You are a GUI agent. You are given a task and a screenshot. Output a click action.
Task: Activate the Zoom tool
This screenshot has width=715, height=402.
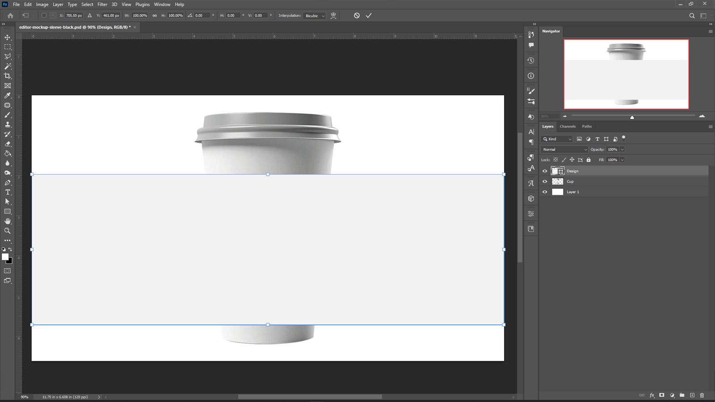pyautogui.click(x=7, y=231)
